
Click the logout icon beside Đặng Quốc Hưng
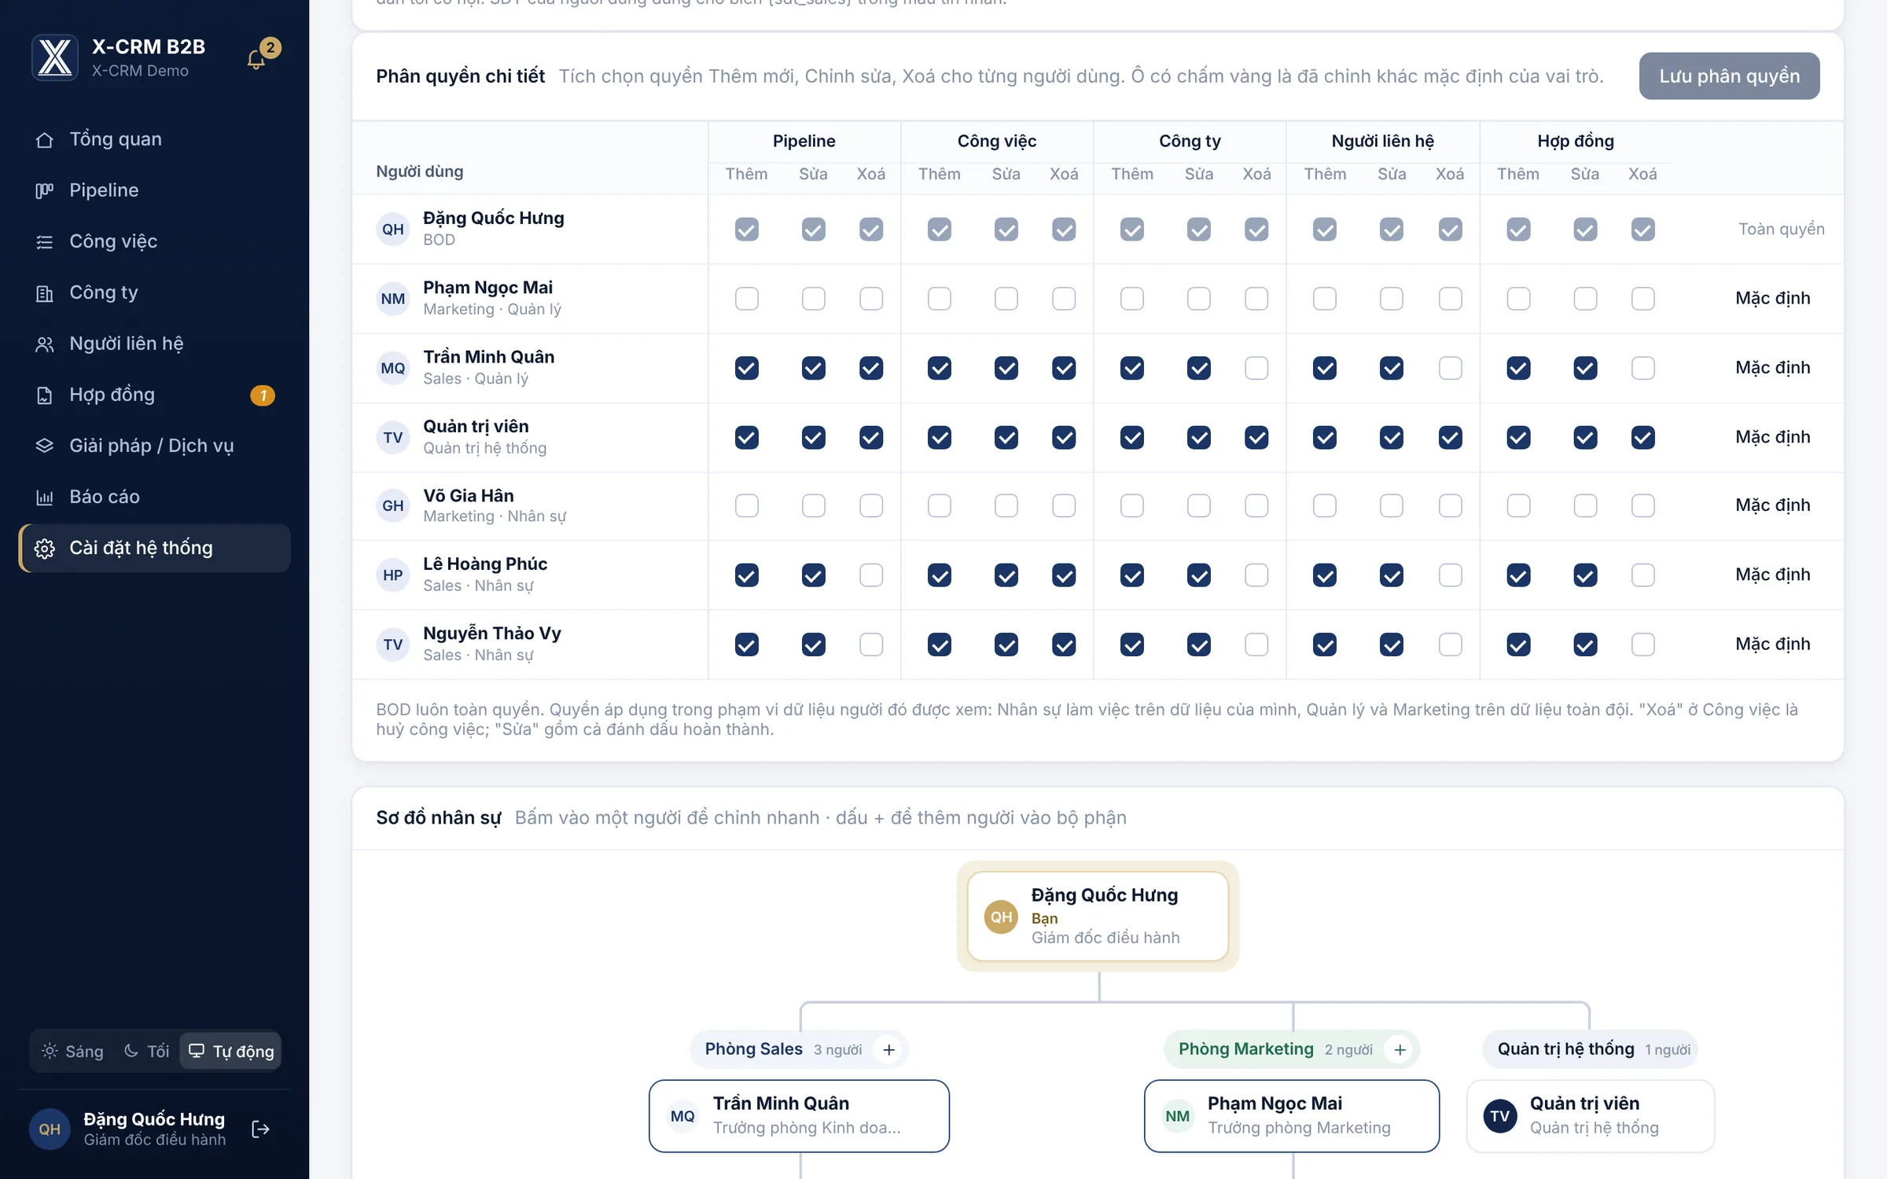point(260,1129)
